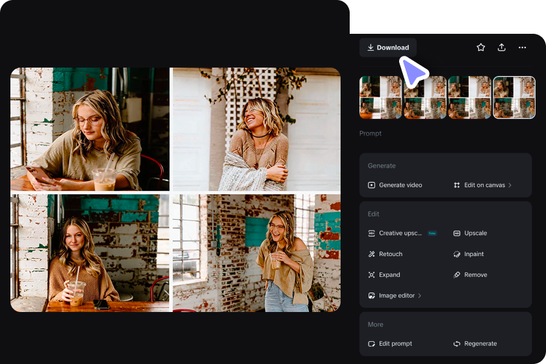Expand the Image editor chevron
Viewport: 546px width, 364px height.
[x=420, y=295]
